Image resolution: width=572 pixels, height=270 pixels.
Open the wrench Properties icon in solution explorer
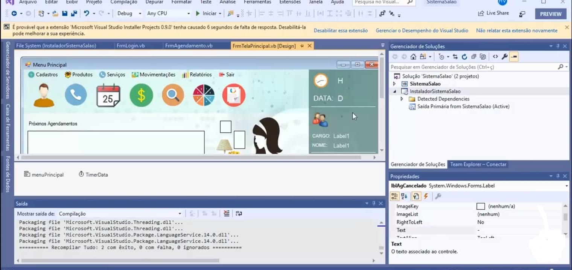coord(505,57)
